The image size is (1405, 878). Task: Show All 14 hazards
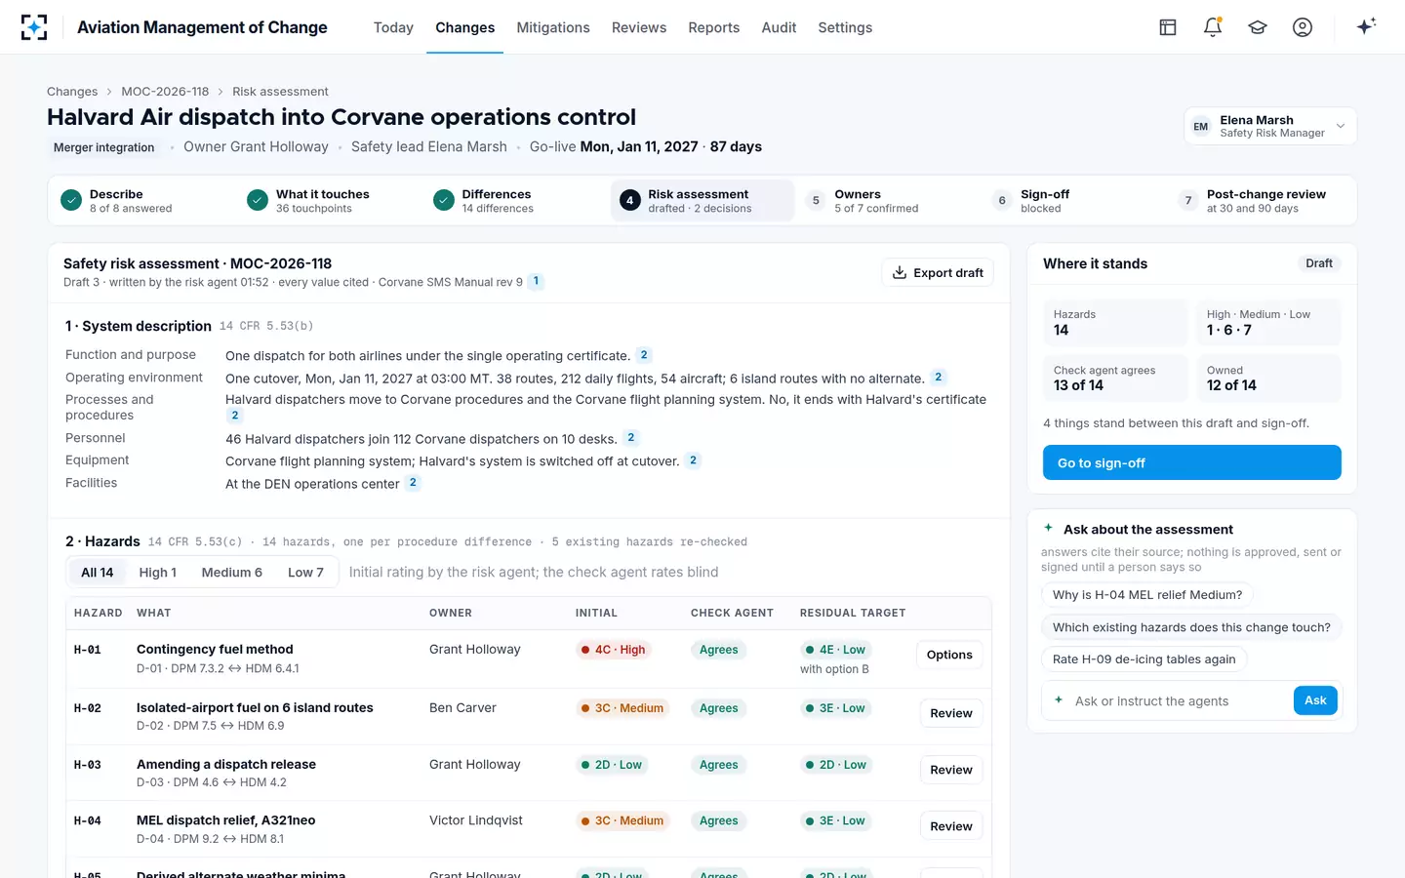coord(98,573)
